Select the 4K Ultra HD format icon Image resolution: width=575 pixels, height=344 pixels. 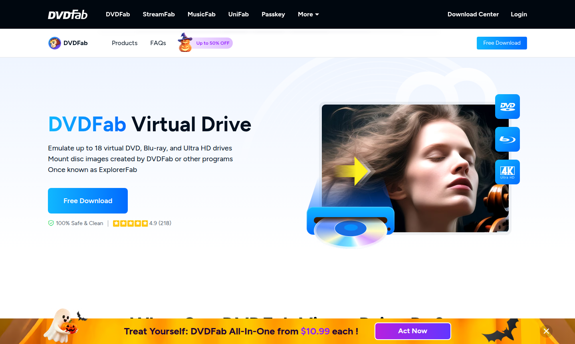click(507, 172)
